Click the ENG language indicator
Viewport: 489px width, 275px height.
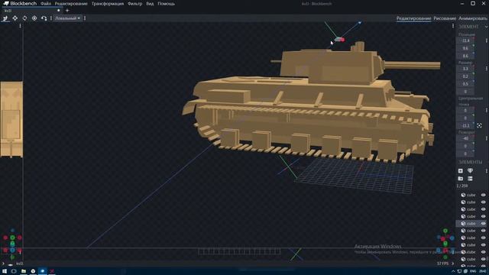473,271
